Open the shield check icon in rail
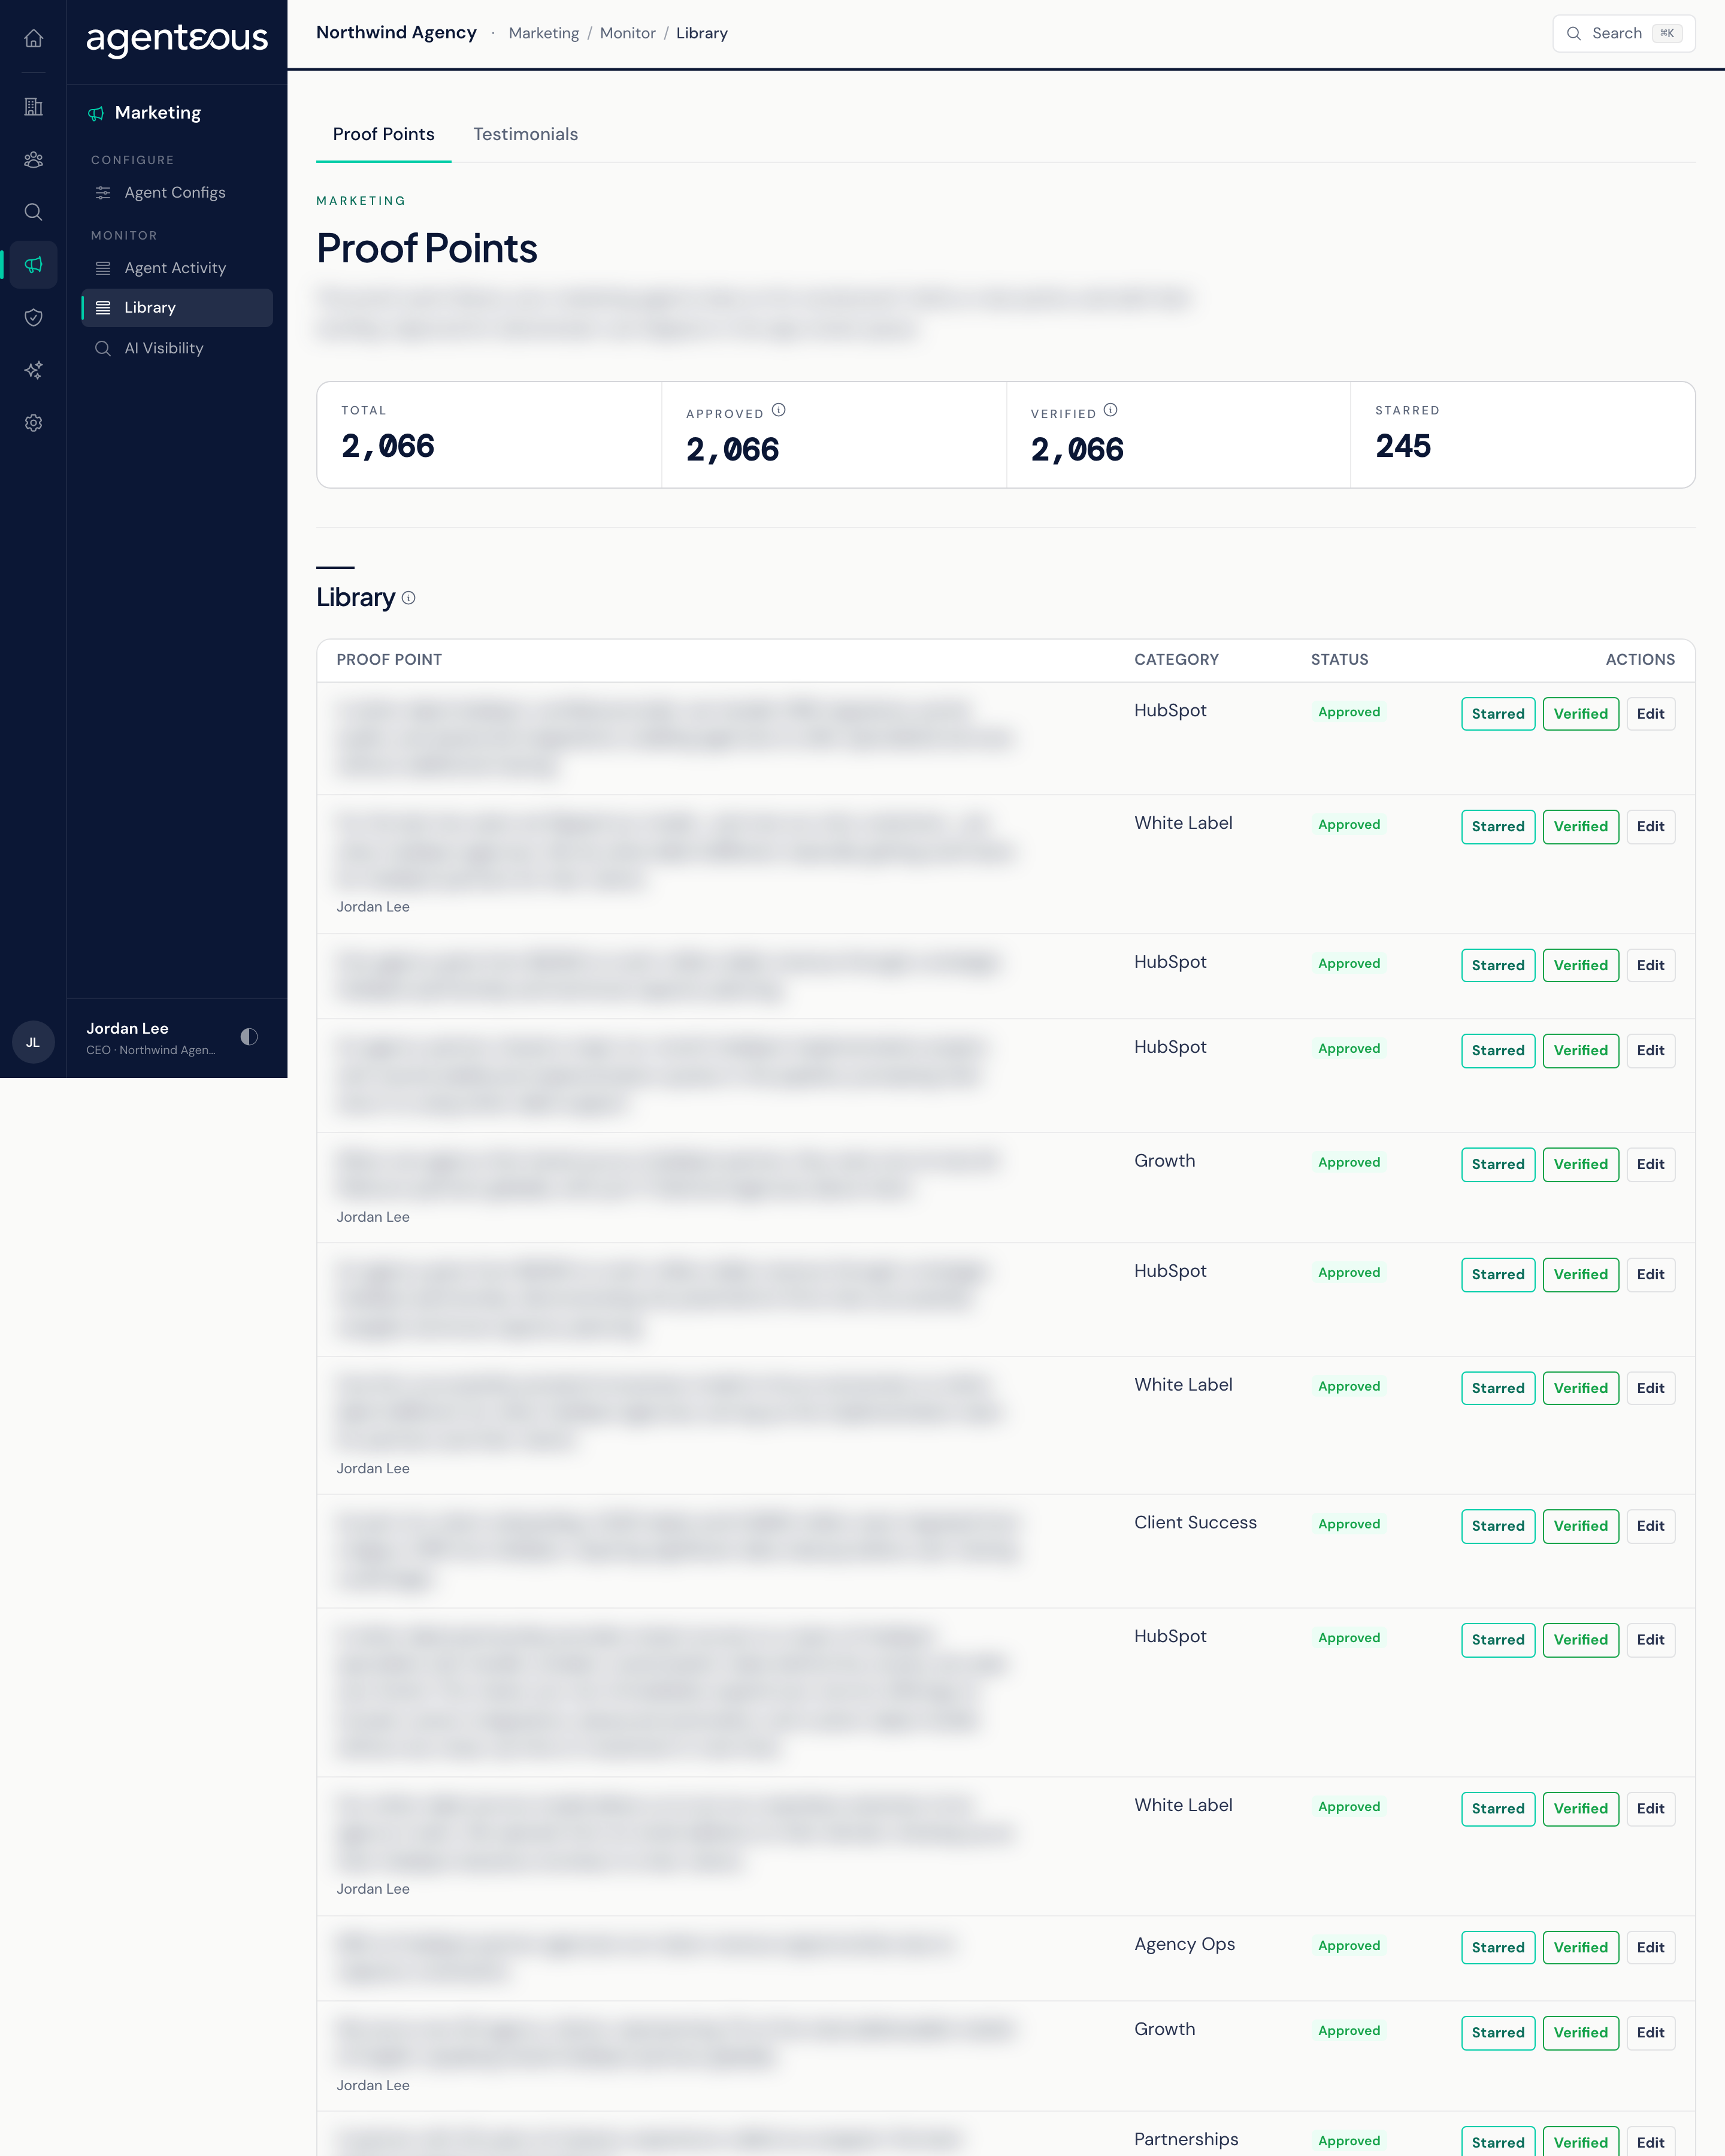 [x=33, y=318]
